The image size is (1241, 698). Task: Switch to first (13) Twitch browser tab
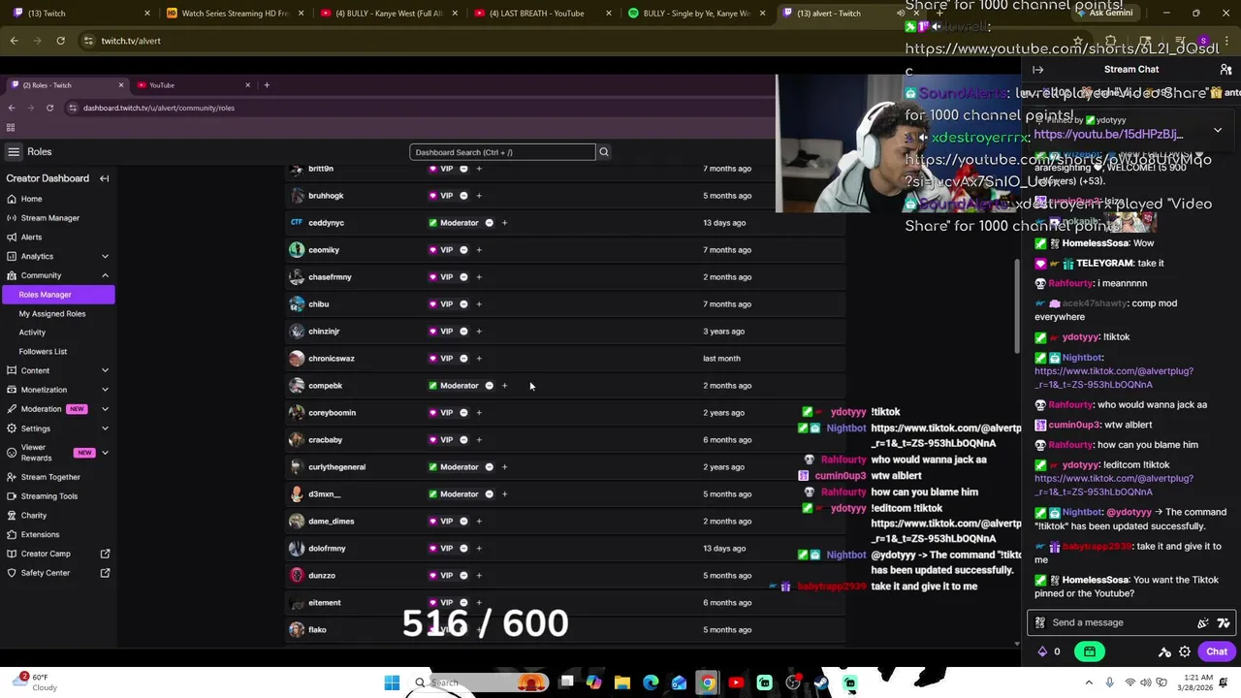[x=80, y=14]
